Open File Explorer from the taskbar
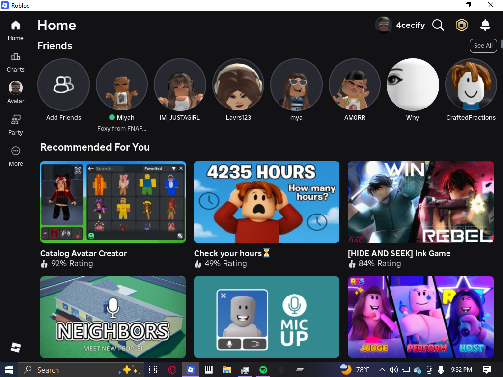The image size is (503, 377). (227, 370)
